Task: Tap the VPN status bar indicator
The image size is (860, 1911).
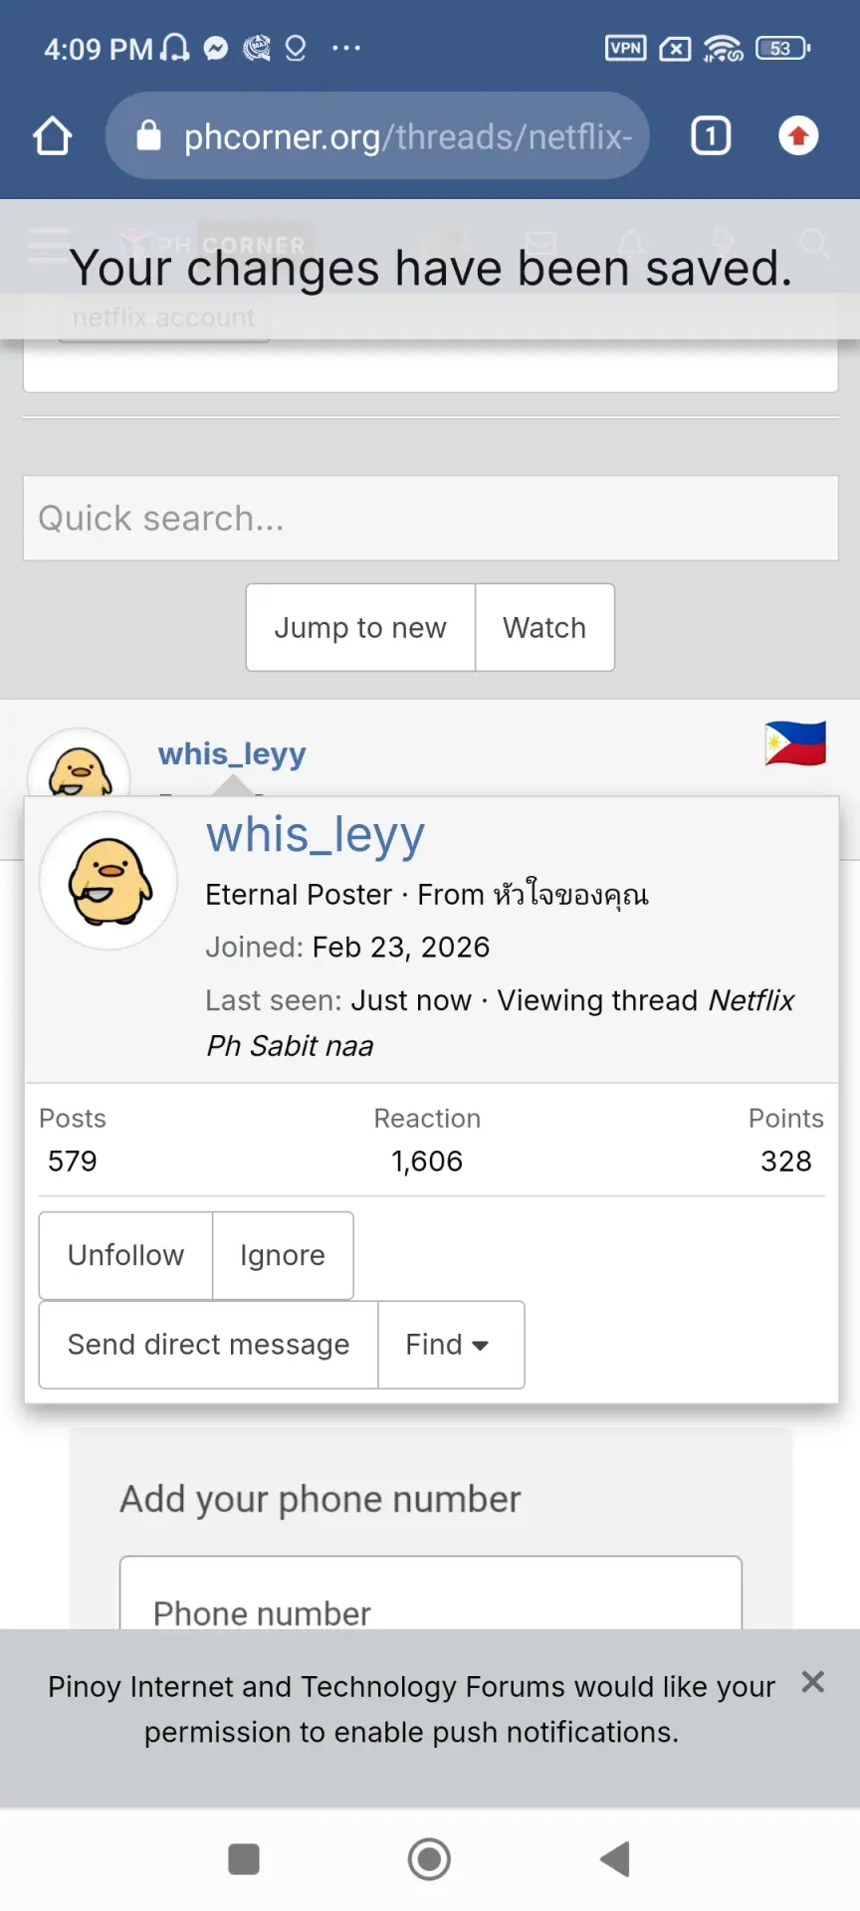Action: pyautogui.click(x=626, y=48)
